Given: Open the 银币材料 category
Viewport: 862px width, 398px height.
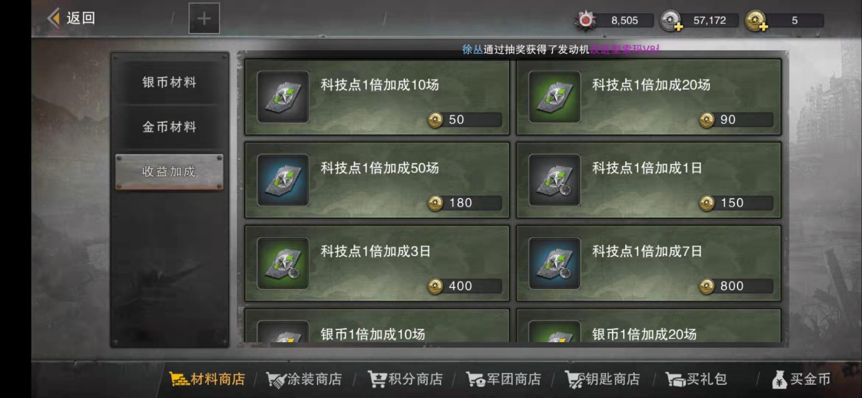Looking at the screenshot, I should pos(169,82).
